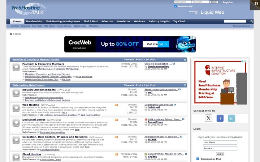
Task: Open the LinkedIn social icon
Action: pyautogui.click(x=231, y=118)
